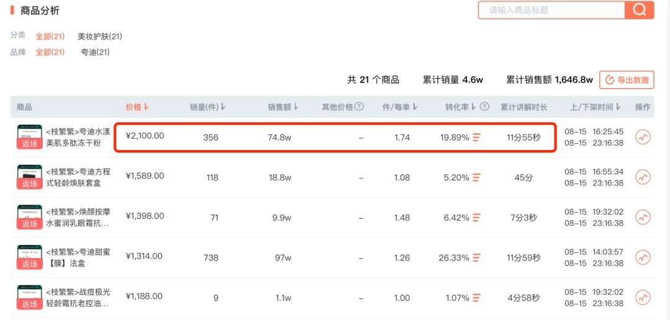Sort the table by 销售额 column

pos(283,107)
